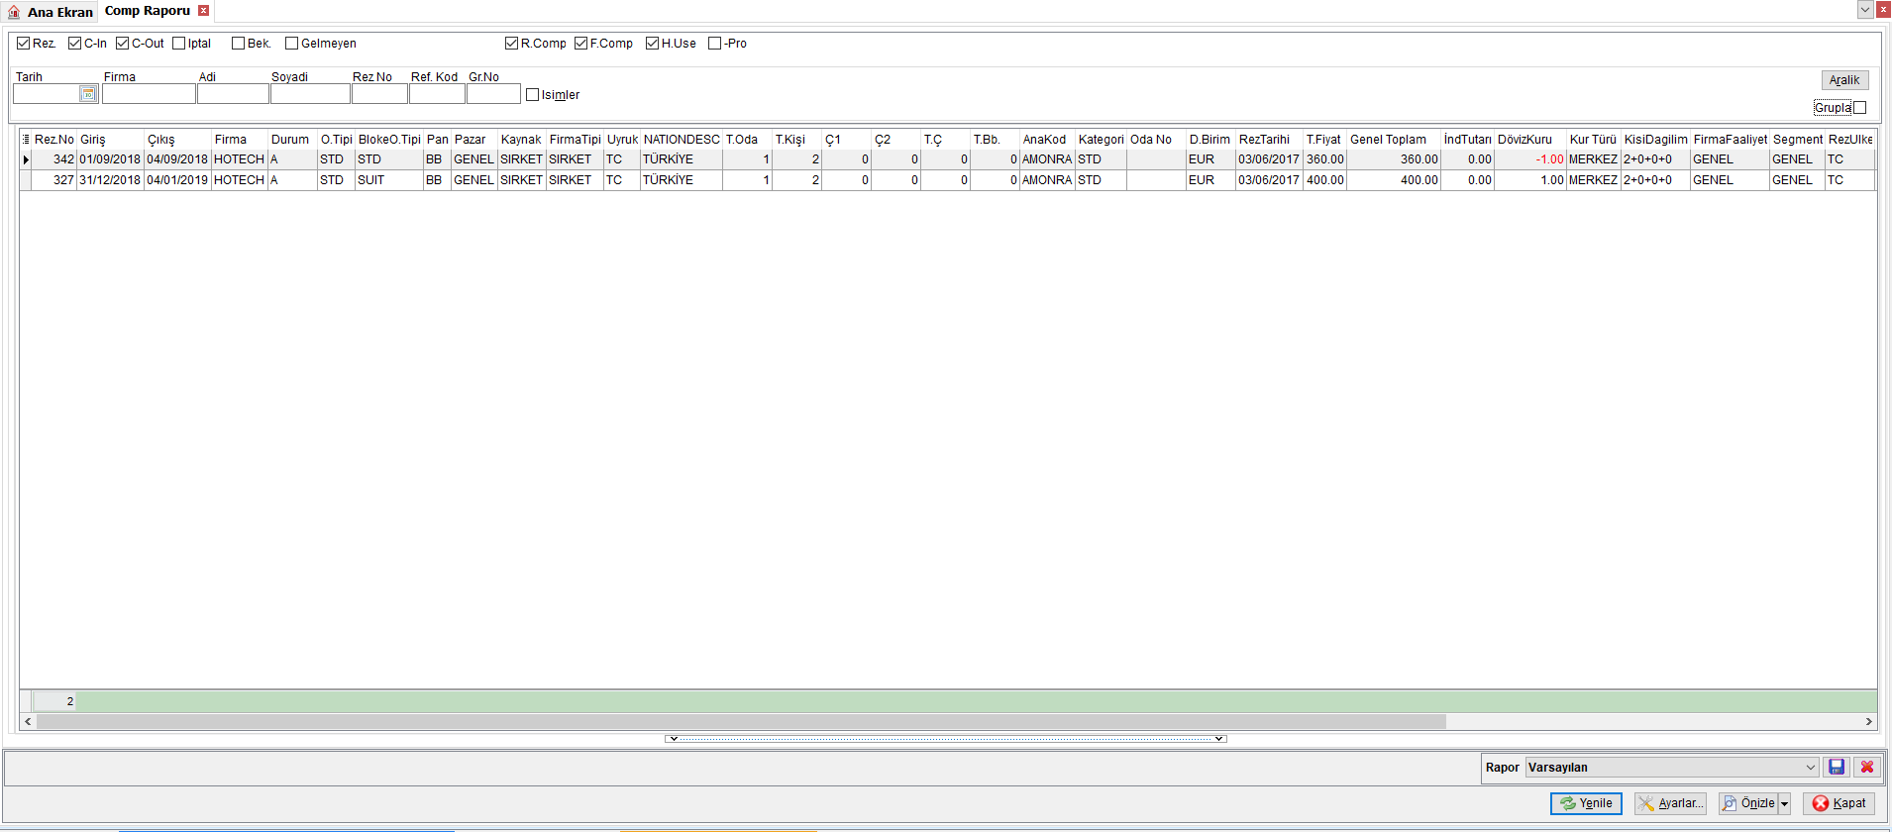Click the Genel Toplam 360.00 cell
The image size is (1892, 832).
1393,159
